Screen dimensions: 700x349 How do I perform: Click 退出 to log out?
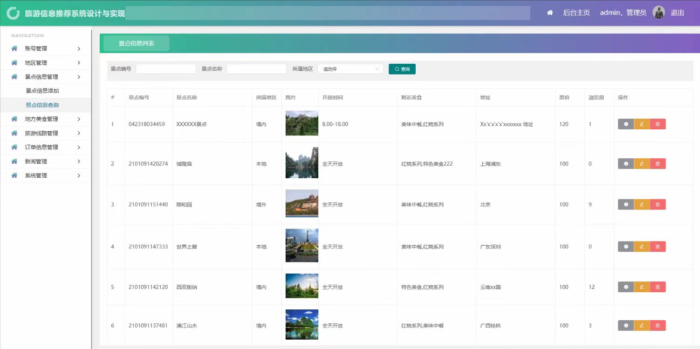click(x=678, y=13)
